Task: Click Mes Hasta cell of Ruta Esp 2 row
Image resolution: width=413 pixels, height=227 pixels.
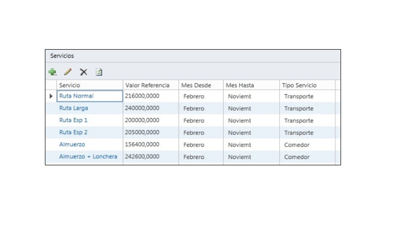Action: coord(251,132)
